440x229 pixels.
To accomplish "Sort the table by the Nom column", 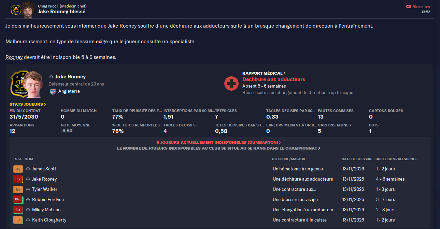I will [29, 159].
